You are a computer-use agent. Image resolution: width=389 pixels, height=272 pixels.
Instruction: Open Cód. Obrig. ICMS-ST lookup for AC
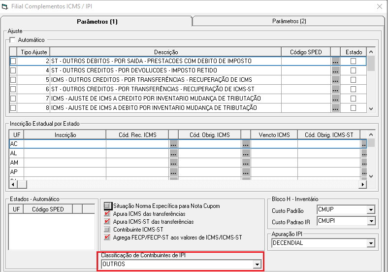click(x=364, y=144)
